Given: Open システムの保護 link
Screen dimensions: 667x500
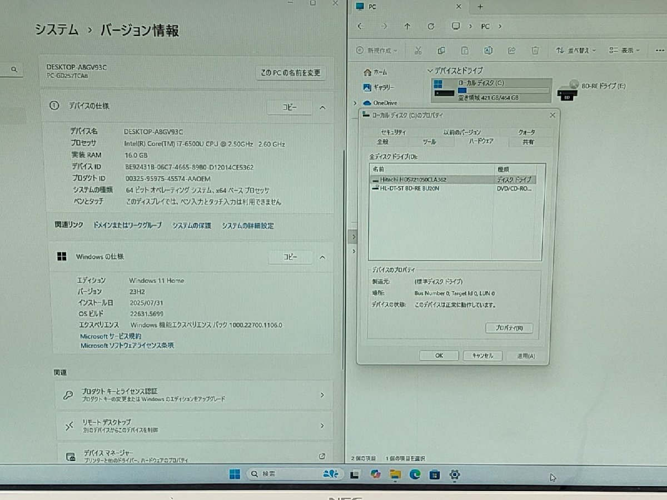Looking at the screenshot, I should (192, 226).
